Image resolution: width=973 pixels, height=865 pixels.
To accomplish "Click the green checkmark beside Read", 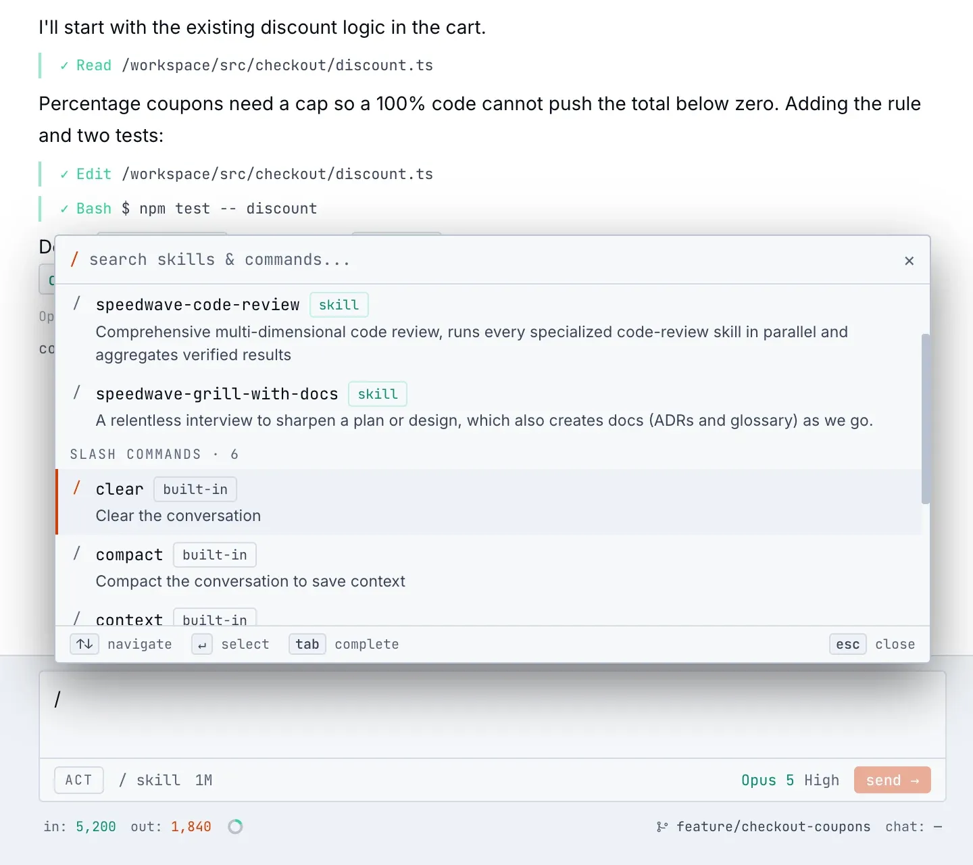I will (64, 66).
